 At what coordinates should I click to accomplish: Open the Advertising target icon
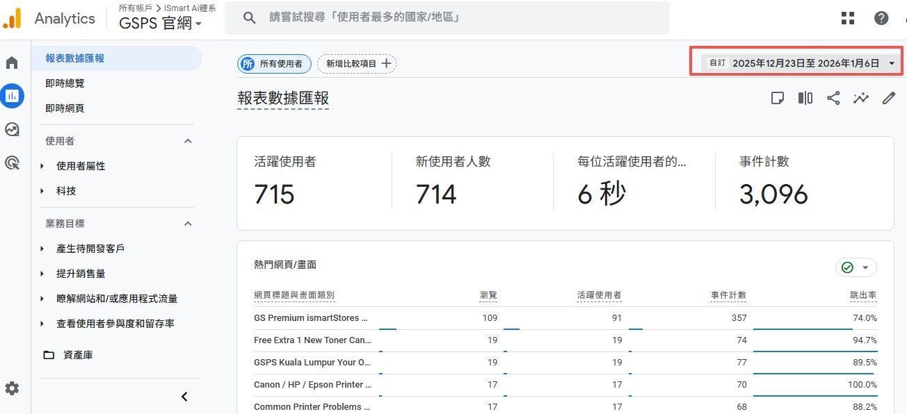12,163
